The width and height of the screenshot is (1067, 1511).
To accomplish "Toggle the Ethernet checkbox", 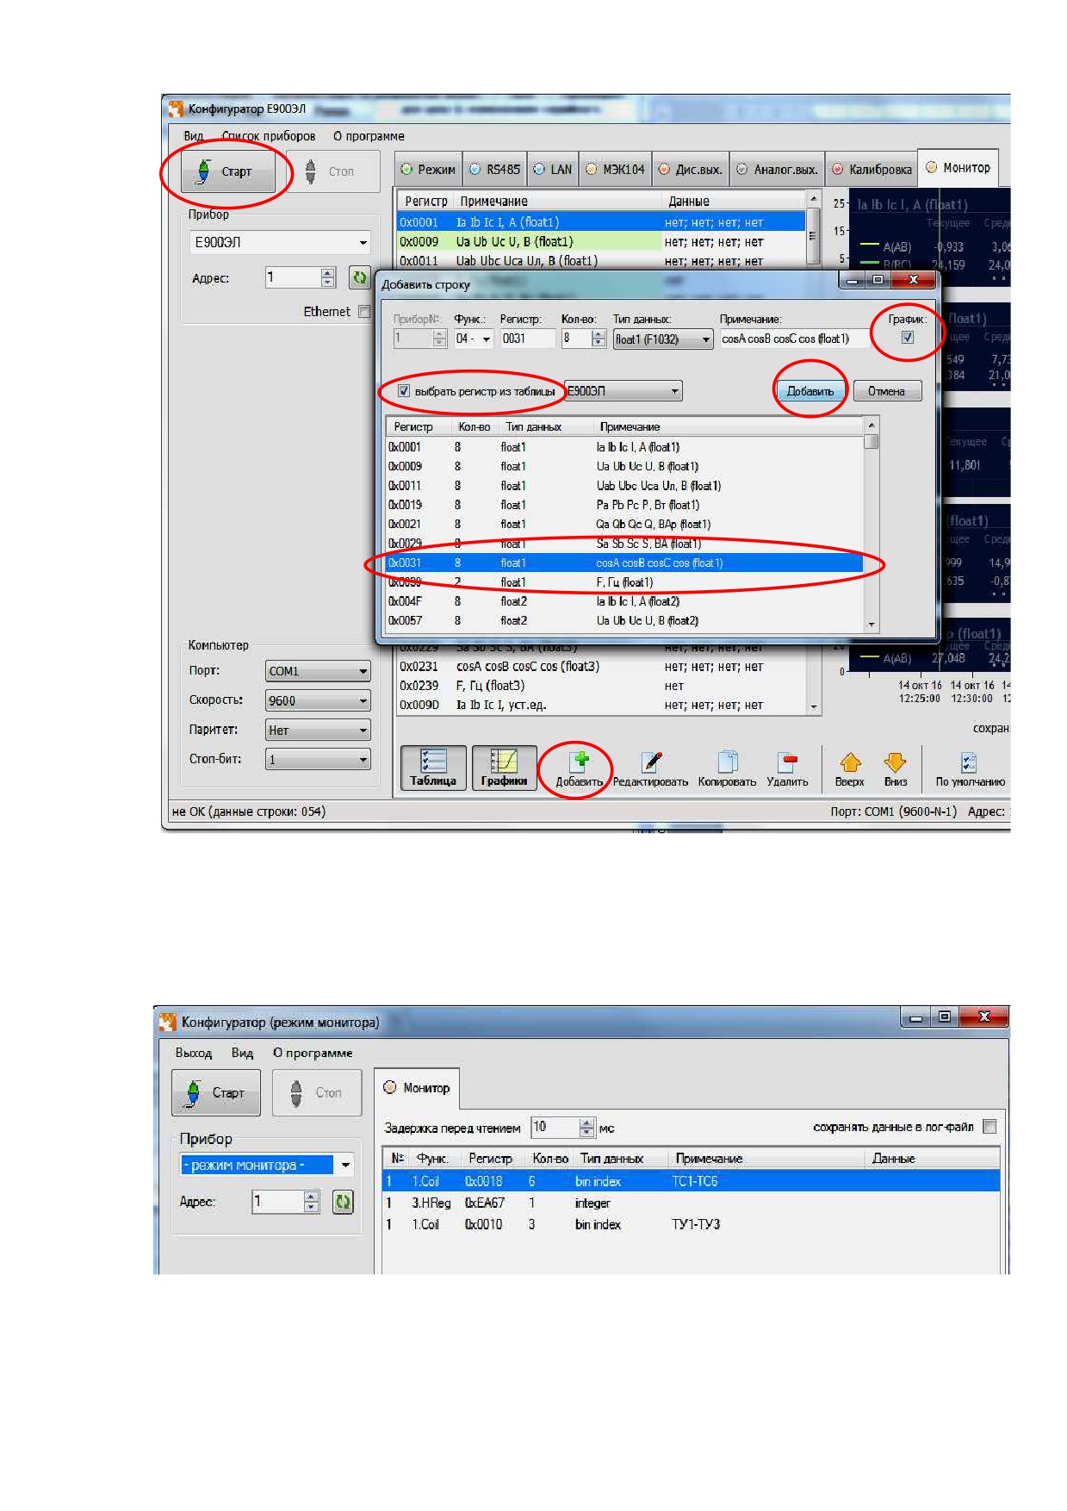I will [364, 312].
